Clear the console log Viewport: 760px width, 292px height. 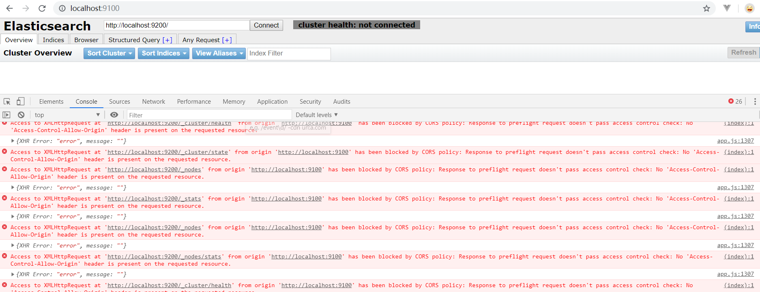pyautogui.click(x=21, y=115)
